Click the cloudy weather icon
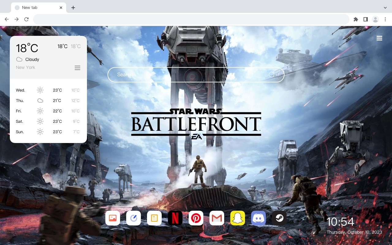The width and height of the screenshot is (392, 245). (19, 59)
